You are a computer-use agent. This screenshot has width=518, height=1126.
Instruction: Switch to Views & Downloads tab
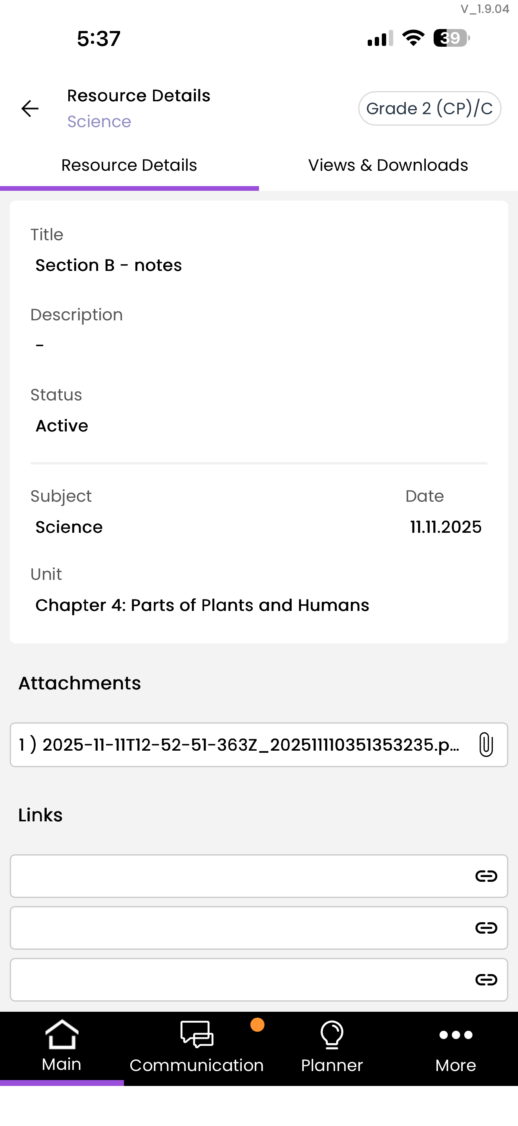[388, 165]
